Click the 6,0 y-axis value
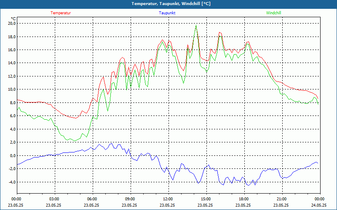Screen dimensions: 337x210 pyautogui.click(x=13, y=116)
